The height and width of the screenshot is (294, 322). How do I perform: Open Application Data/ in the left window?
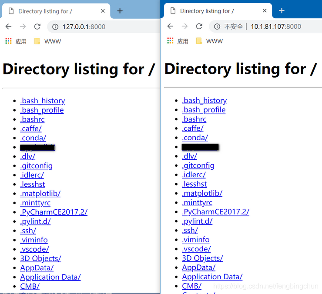(50, 277)
